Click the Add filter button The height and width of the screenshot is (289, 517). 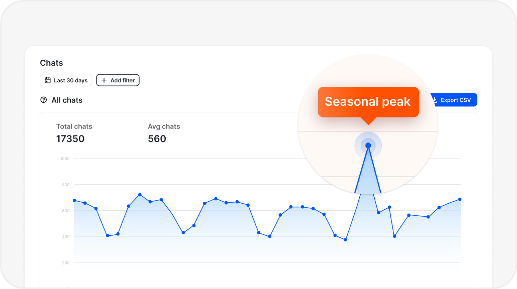click(x=118, y=80)
